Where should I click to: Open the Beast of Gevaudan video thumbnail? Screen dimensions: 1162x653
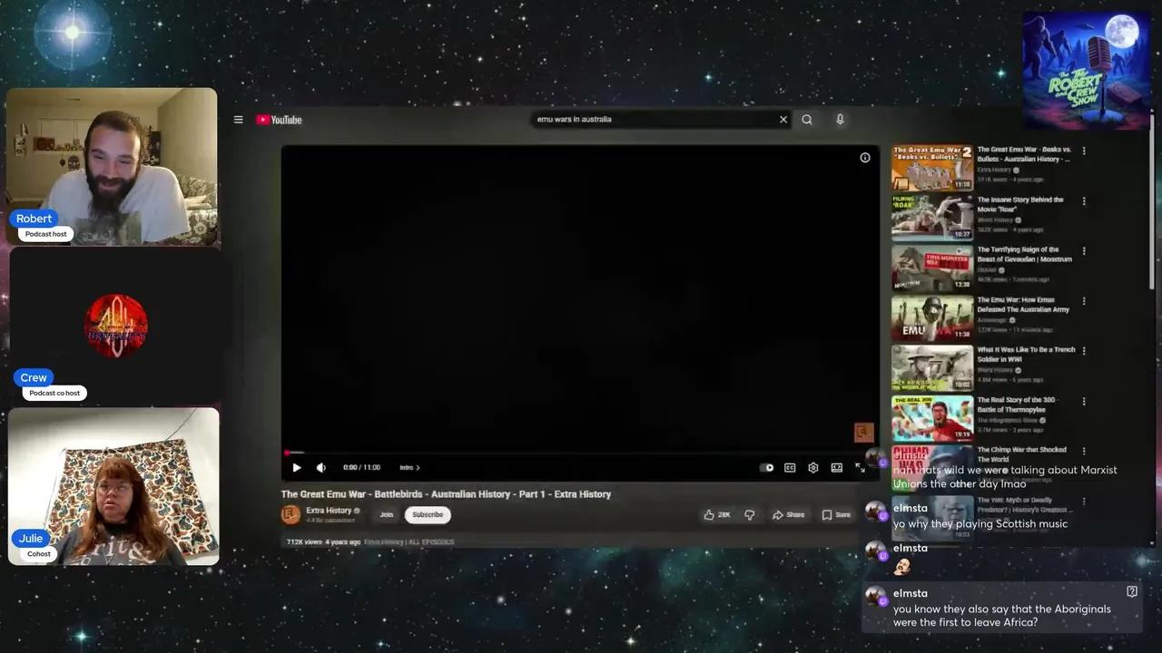[x=932, y=268]
